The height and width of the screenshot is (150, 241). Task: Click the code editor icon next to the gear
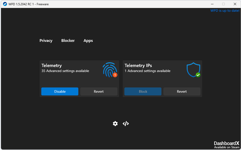pos(126,124)
